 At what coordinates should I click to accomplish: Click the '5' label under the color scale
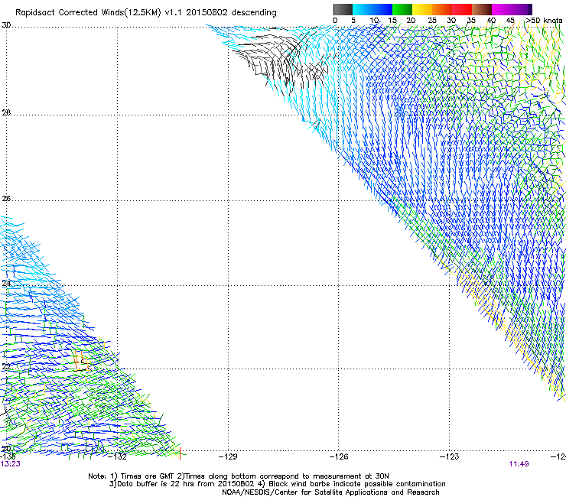click(353, 21)
